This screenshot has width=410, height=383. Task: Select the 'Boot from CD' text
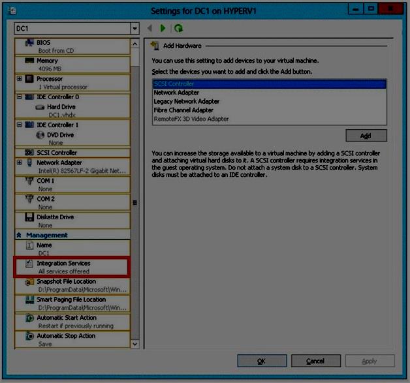point(56,51)
